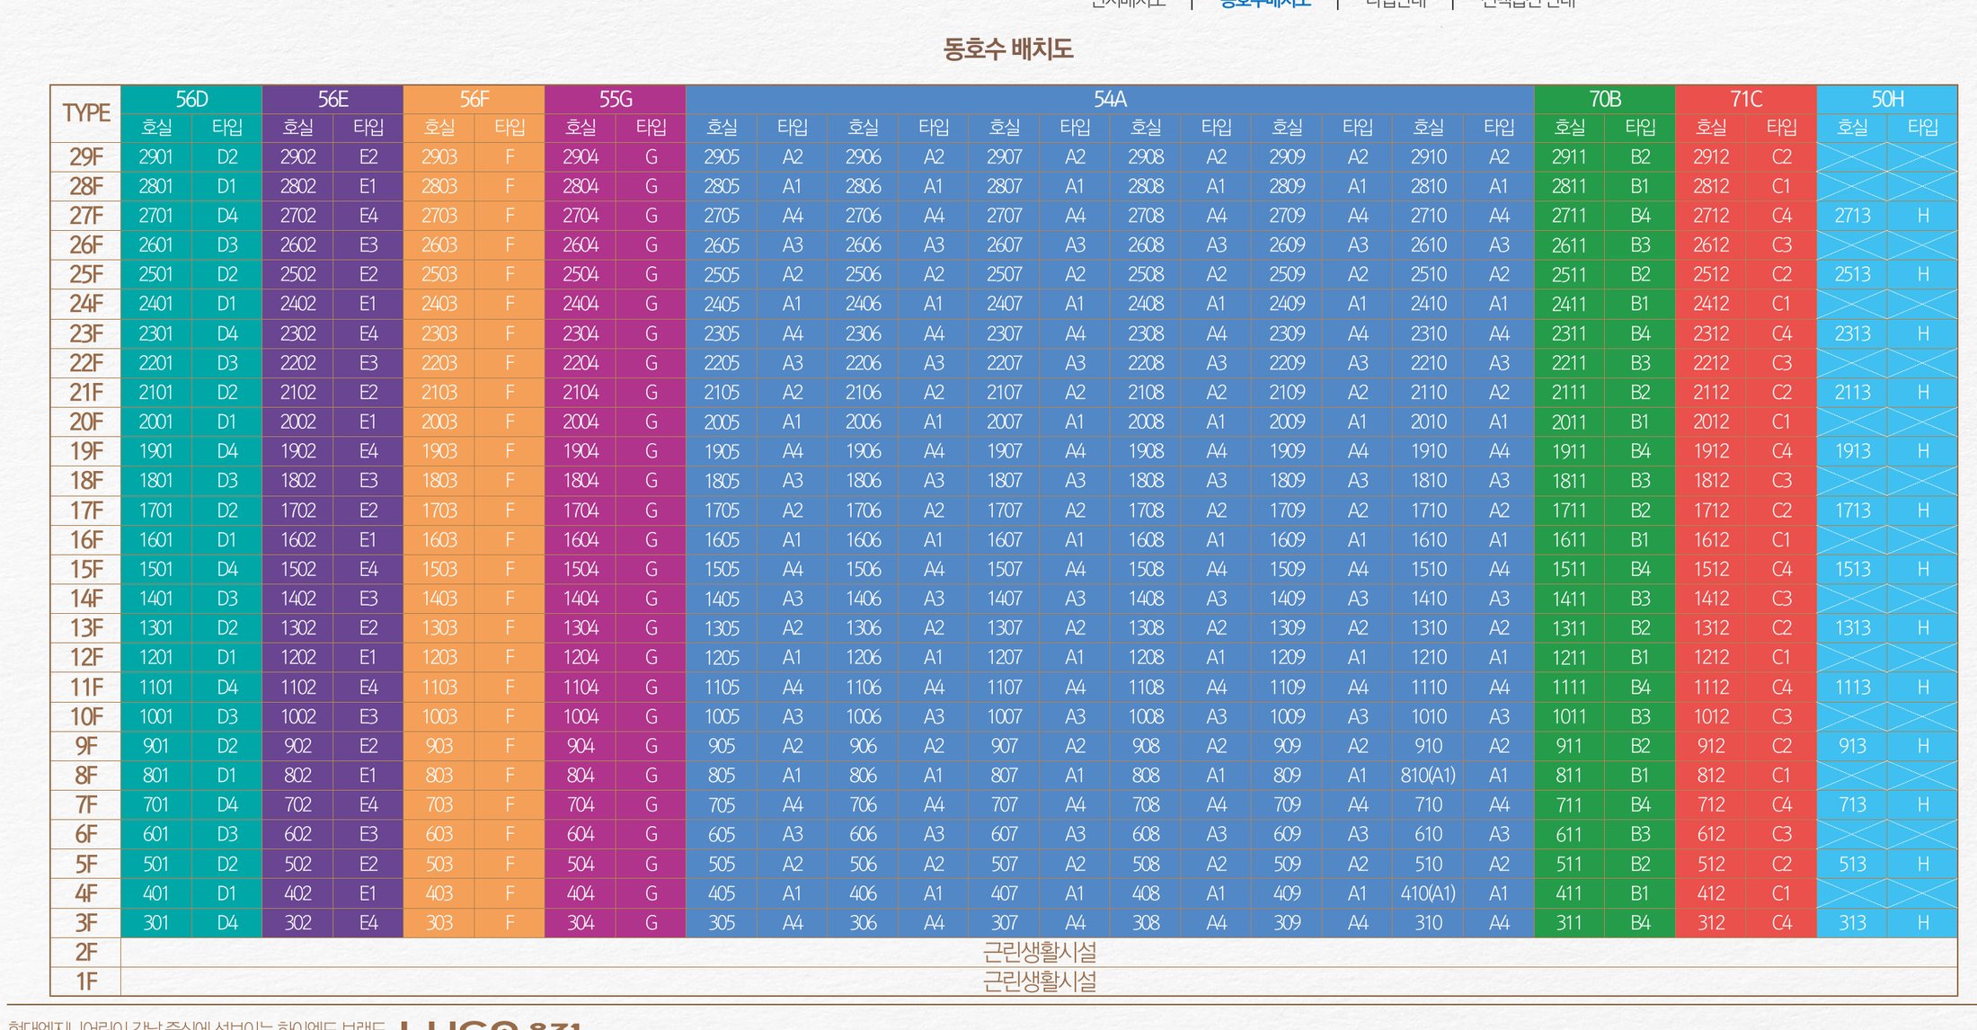
Task: Click 근린생활시설 label in 2F row
Action: tap(1039, 952)
